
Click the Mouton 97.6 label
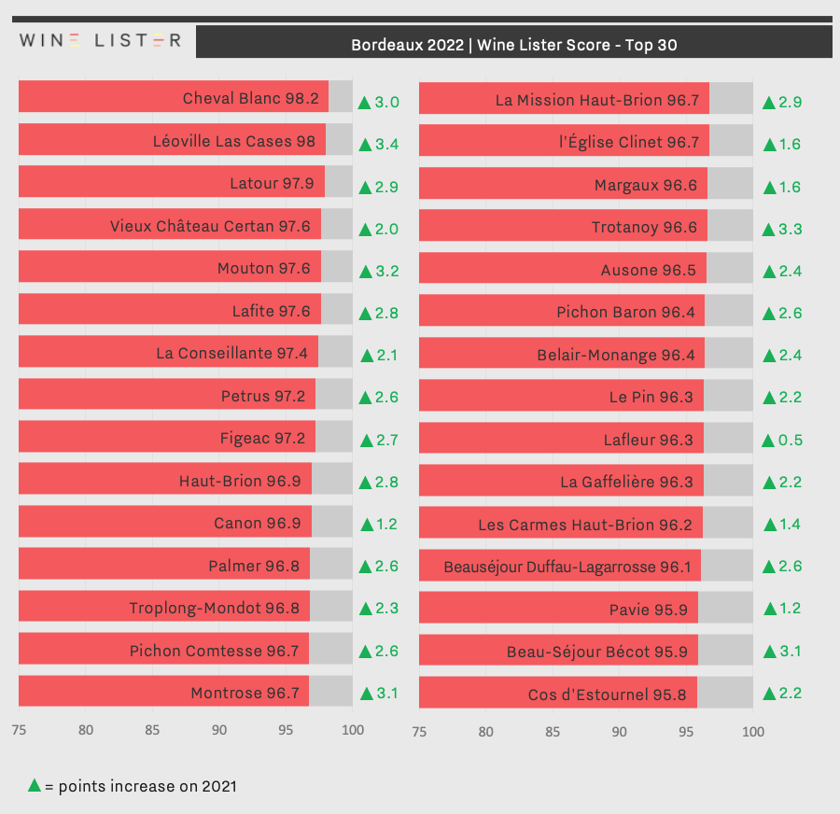263,268
